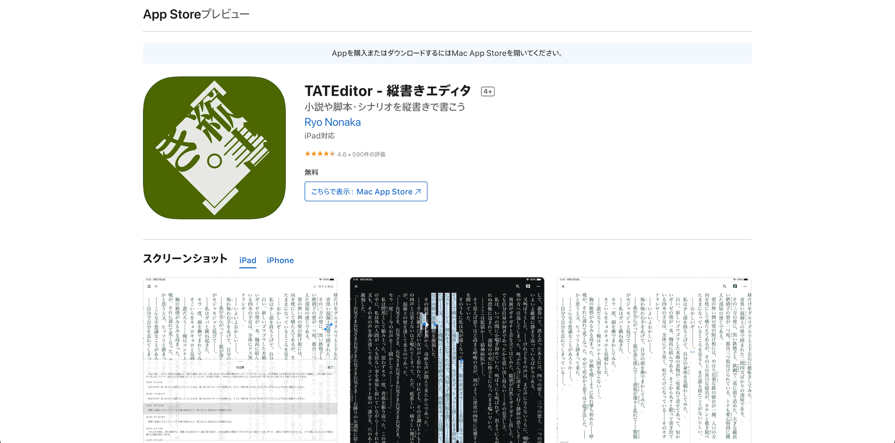Click the subtitle 小説や脚本・シナリオを縦書きで書こう

coord(385,107)
